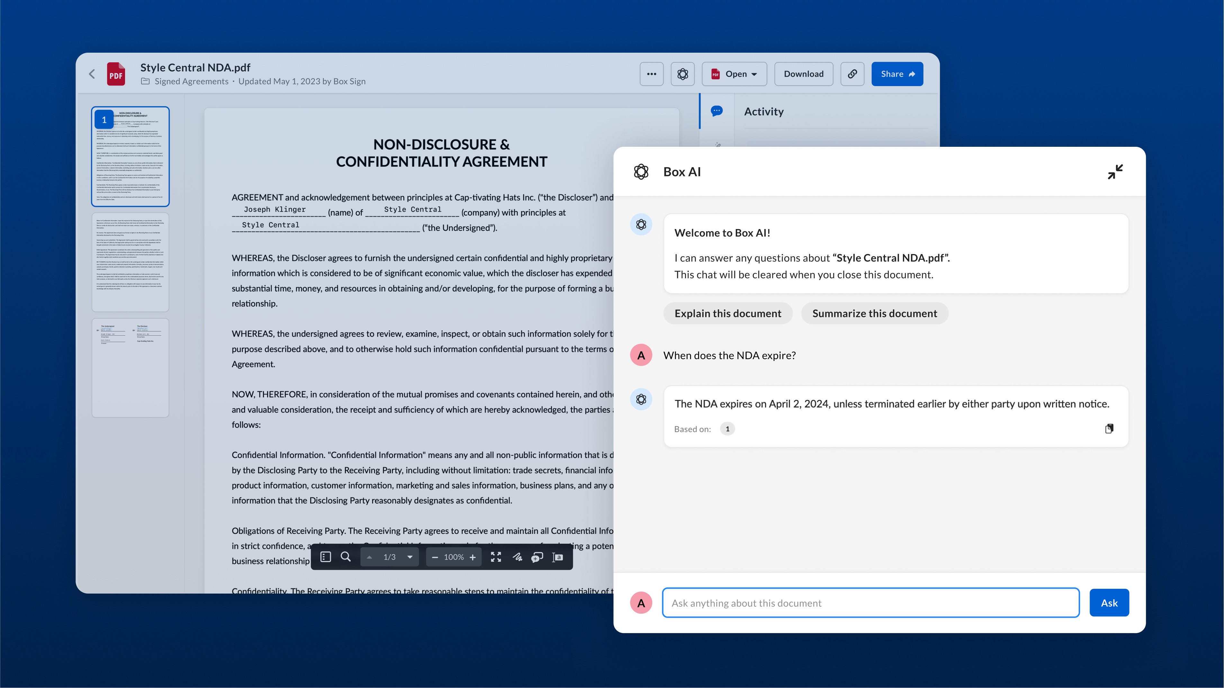The width and height of the screenshot is (1224, 688).
Task: Click the link/share icon in top toolbar
Action: (x=852, y=74)
